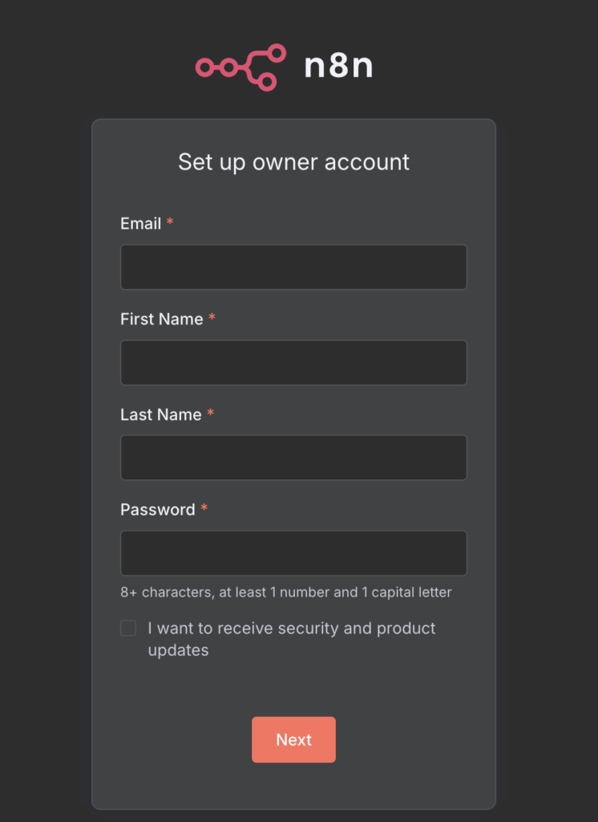Click into the Last Name field

[x=293, y=458]
